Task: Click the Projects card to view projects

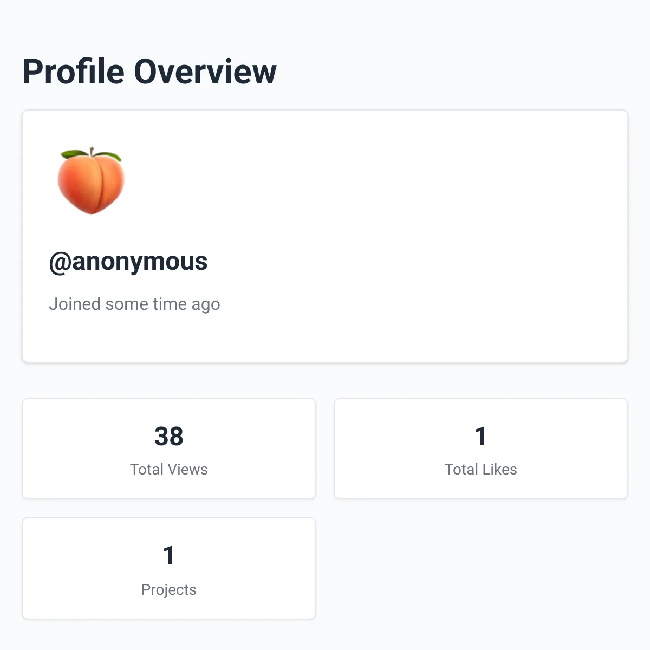Action: (x=168, y=568)
